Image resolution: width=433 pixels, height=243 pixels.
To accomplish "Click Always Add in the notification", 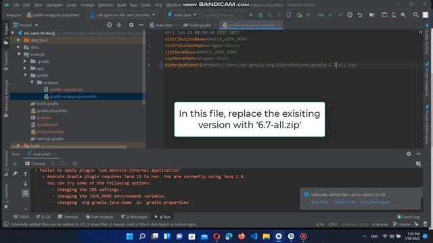I will (x=344, y=202).
